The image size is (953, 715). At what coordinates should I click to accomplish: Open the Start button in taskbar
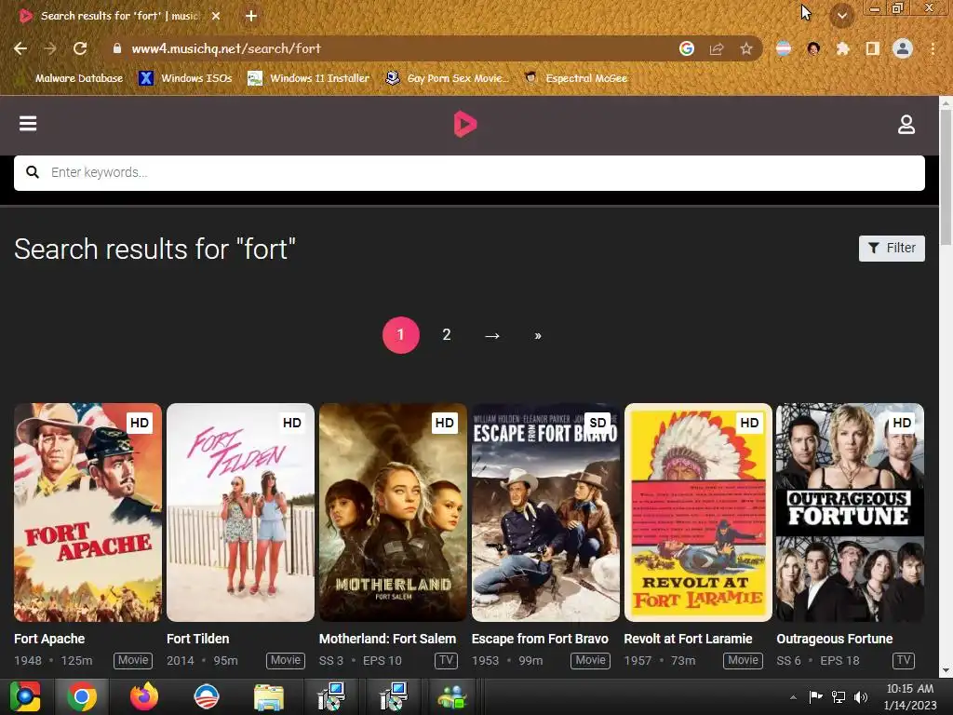(x=25, y=696)
